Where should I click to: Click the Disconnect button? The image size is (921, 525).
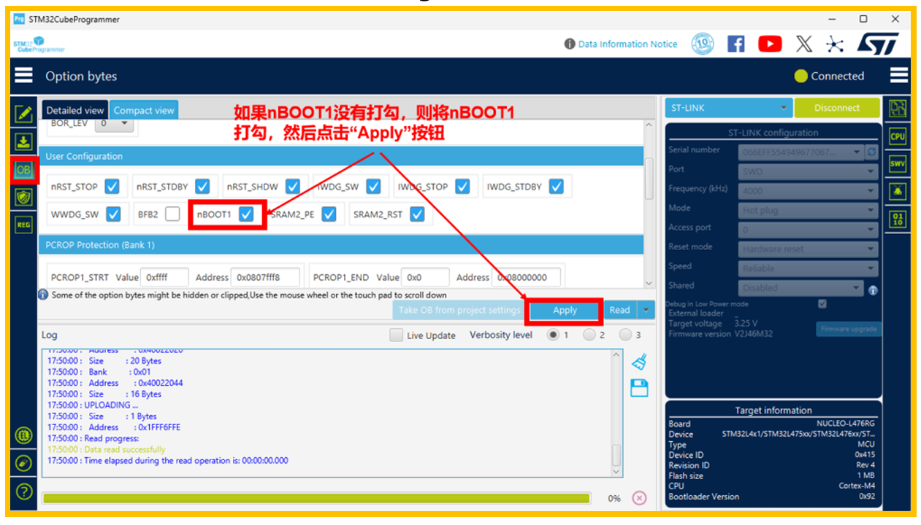(837, 107)
